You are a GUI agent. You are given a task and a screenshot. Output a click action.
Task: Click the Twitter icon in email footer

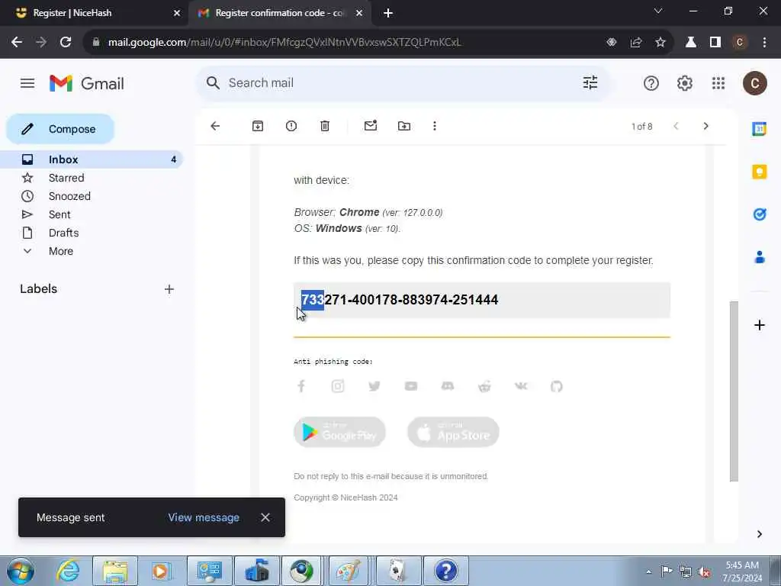click(x=374, y=386)
